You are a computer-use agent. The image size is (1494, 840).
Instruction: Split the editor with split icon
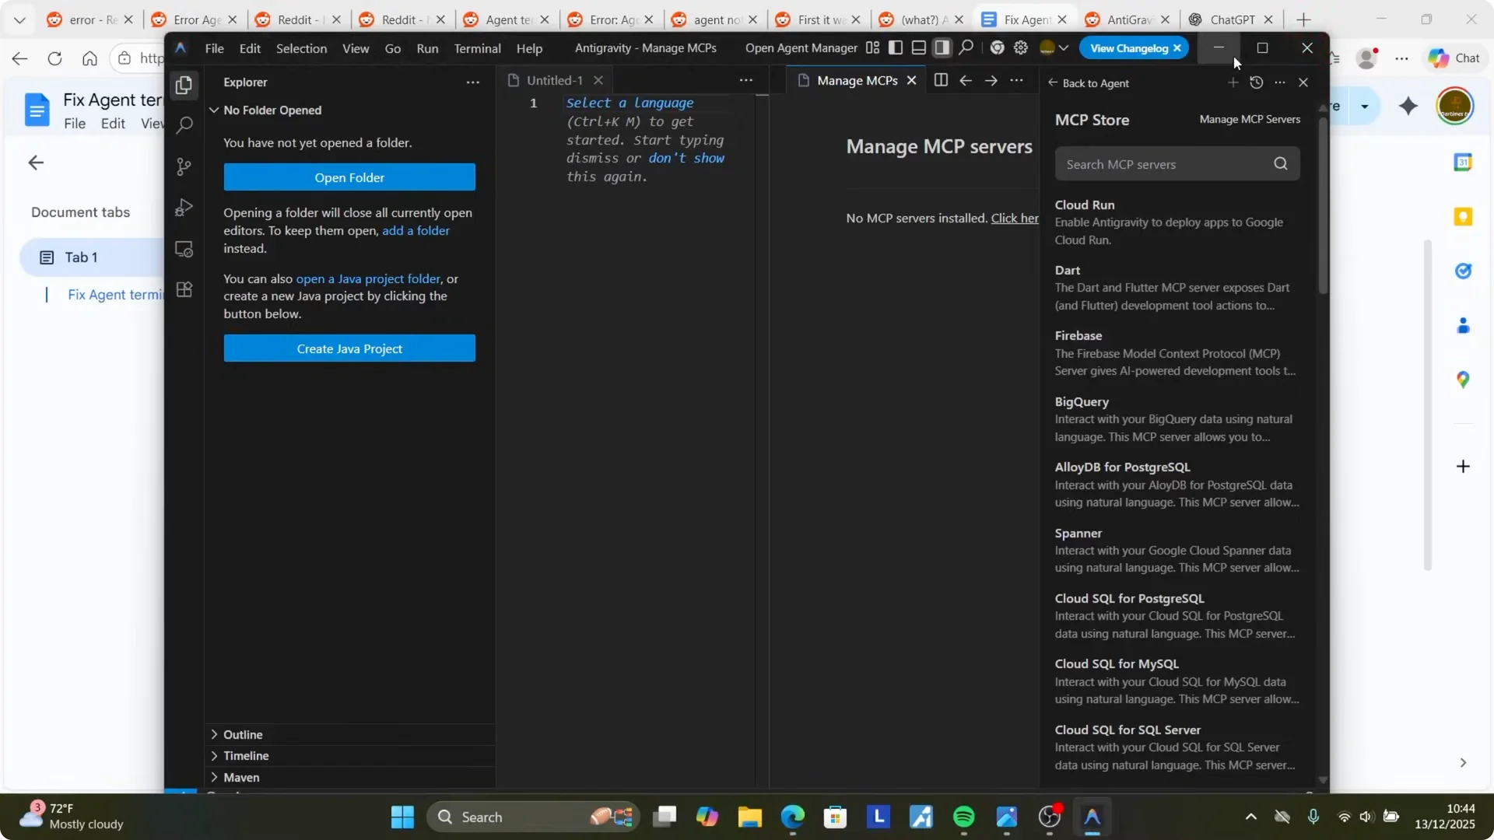941,80
